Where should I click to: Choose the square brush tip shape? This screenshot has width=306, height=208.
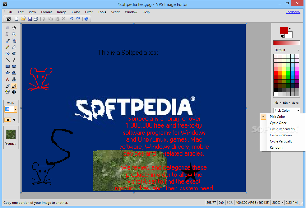tap(8, 120)
